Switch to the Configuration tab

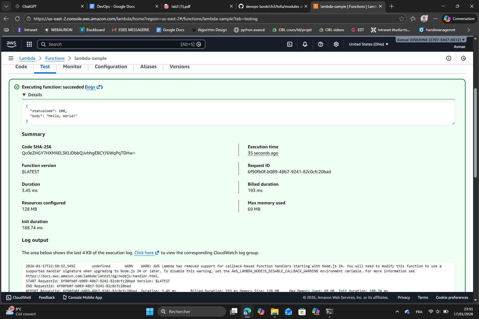tap(111, 66)
